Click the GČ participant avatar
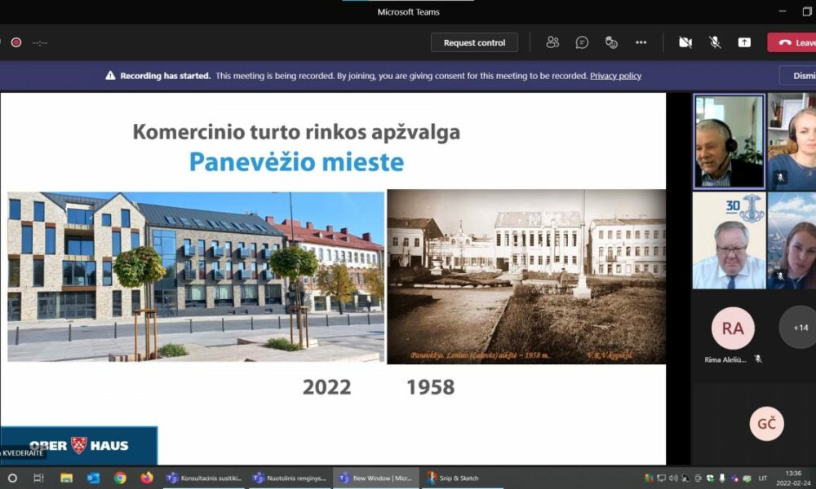 (x=766, y=424)
